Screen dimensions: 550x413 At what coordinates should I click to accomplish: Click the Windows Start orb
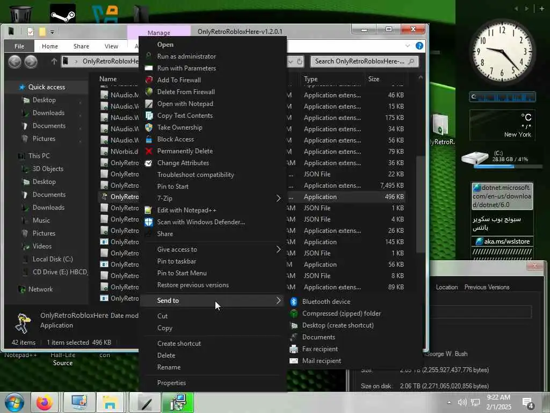pyautogui.click(x=13, y=402)
